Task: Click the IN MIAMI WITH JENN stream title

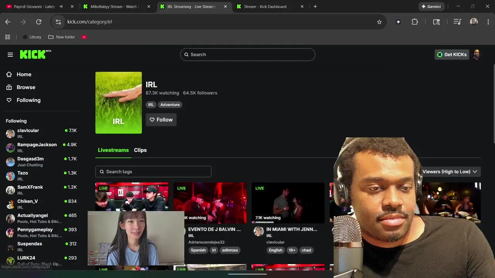Action: coord(292,229)
